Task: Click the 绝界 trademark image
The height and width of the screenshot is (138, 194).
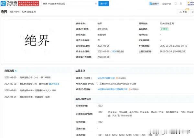Action: pos(37,40)
